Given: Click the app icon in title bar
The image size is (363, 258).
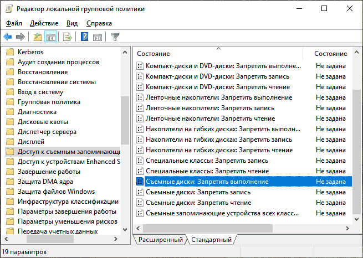Looking at the screenshot, I should point(9,9).
